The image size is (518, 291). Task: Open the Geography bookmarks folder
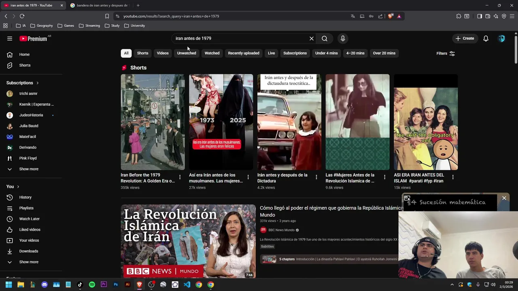42,25
